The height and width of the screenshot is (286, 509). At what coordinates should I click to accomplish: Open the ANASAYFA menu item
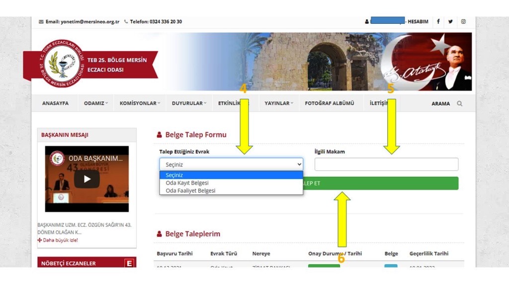pos(56,103)
